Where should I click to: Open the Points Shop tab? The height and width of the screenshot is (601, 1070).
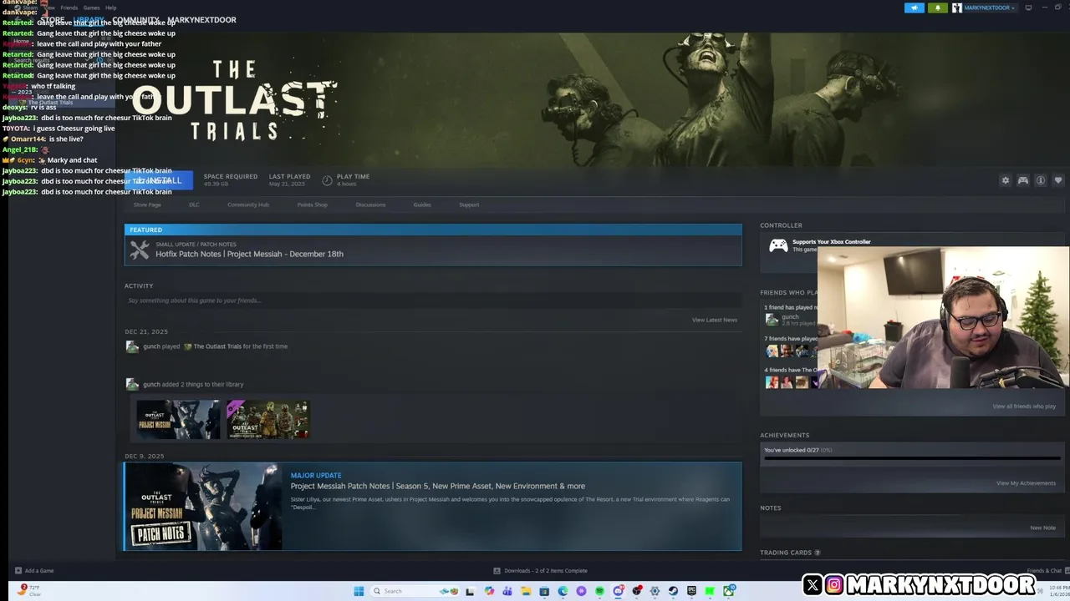[313, 205]
